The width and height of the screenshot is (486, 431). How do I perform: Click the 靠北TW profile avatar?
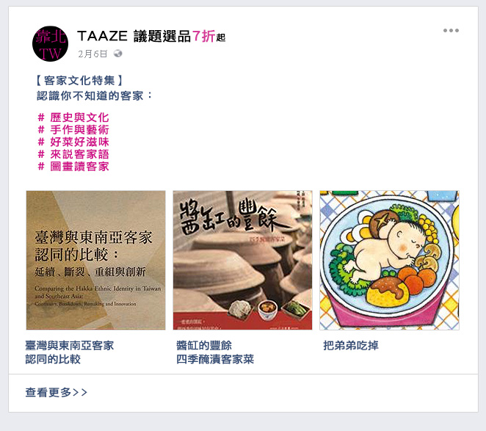click(50, 44)
